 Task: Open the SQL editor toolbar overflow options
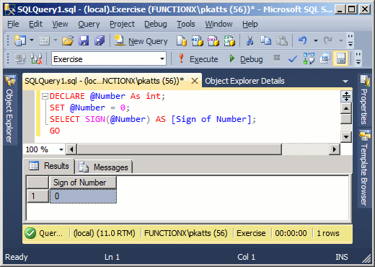point(358,58)
